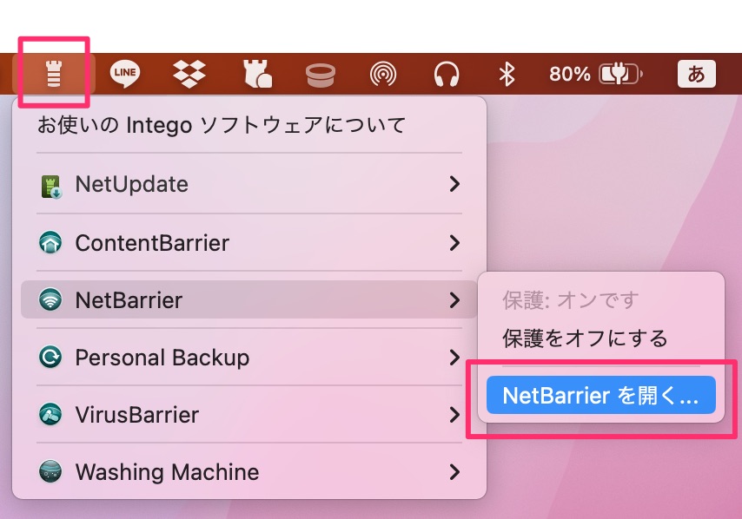Click the Washing Machine icon
Screen dimensions: 742x519
50,471
